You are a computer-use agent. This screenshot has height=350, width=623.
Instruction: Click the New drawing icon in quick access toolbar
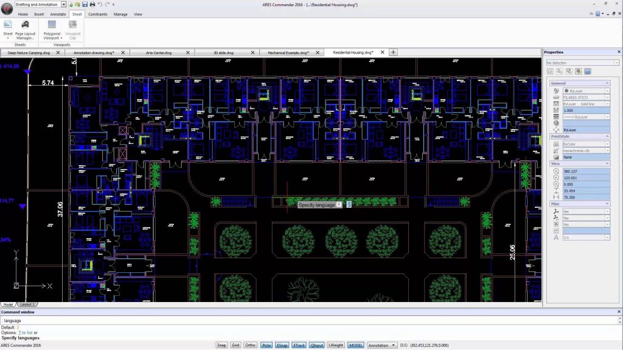click(71, 4)
